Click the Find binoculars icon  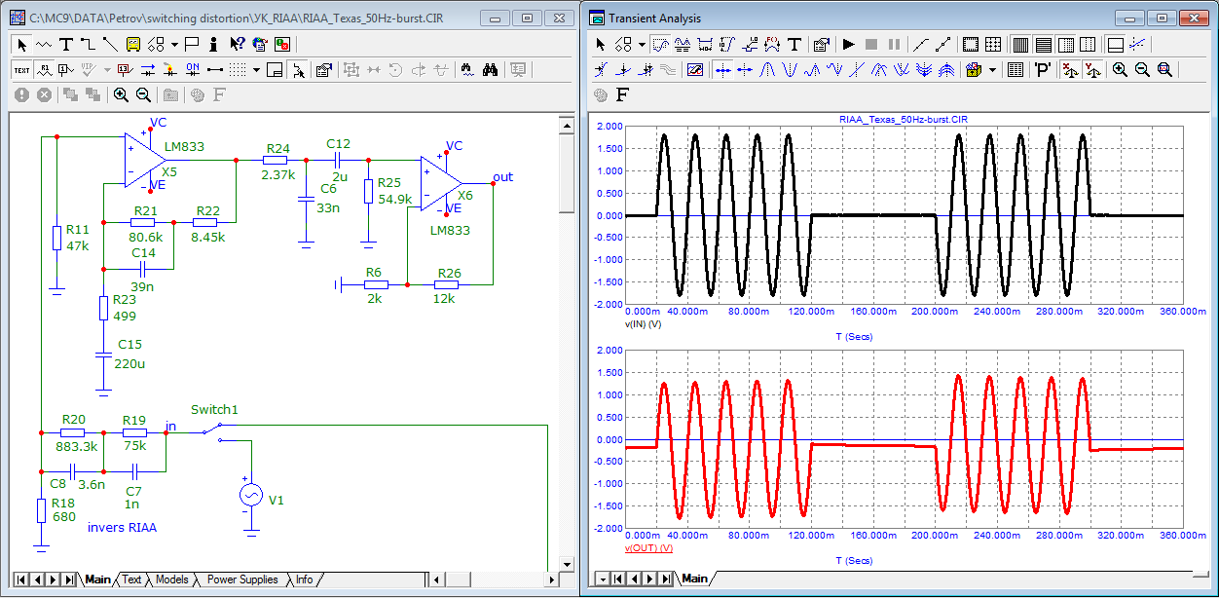[x=492, y=69]
